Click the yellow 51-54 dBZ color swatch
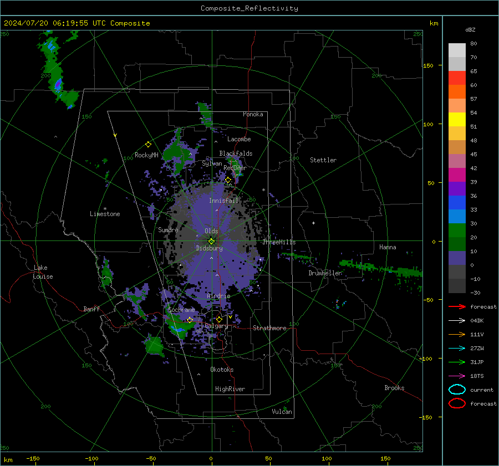Image resolution: width=499 pixels, height=466 pixels. pyautogui.click(x=457, y=120)
